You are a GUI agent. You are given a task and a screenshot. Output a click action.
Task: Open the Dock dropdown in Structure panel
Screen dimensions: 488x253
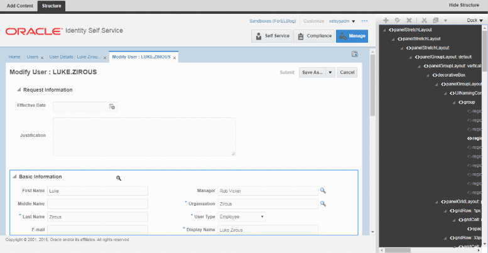pyautogui.click(x=475, y=20)
